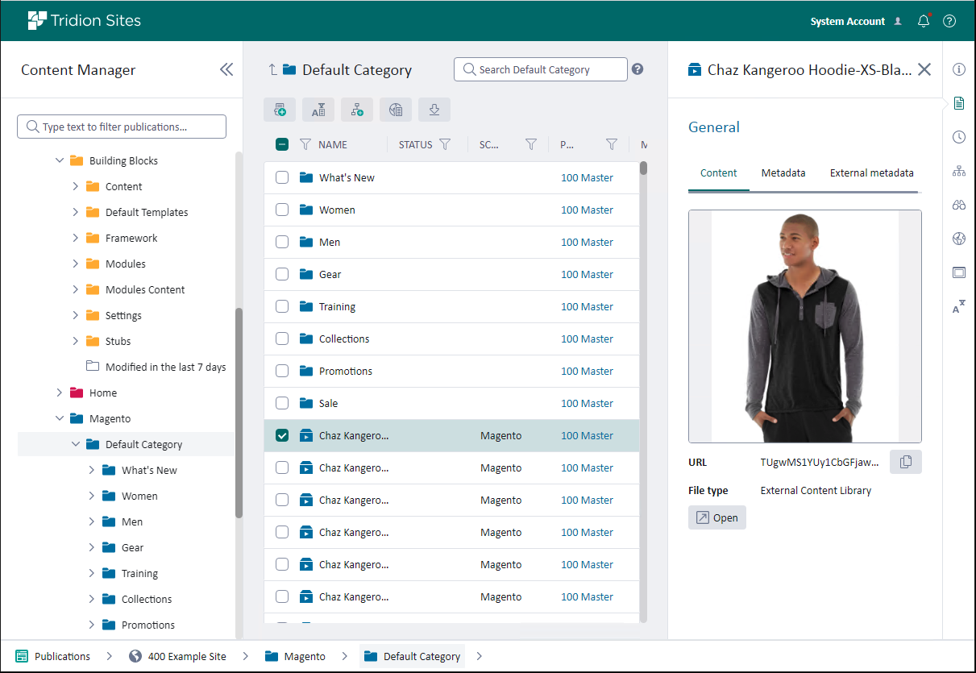Open the globe publishing panel in right sidebar
This screenshot has width=976, height=673.
pyautogui.click(x=958, y=239)
